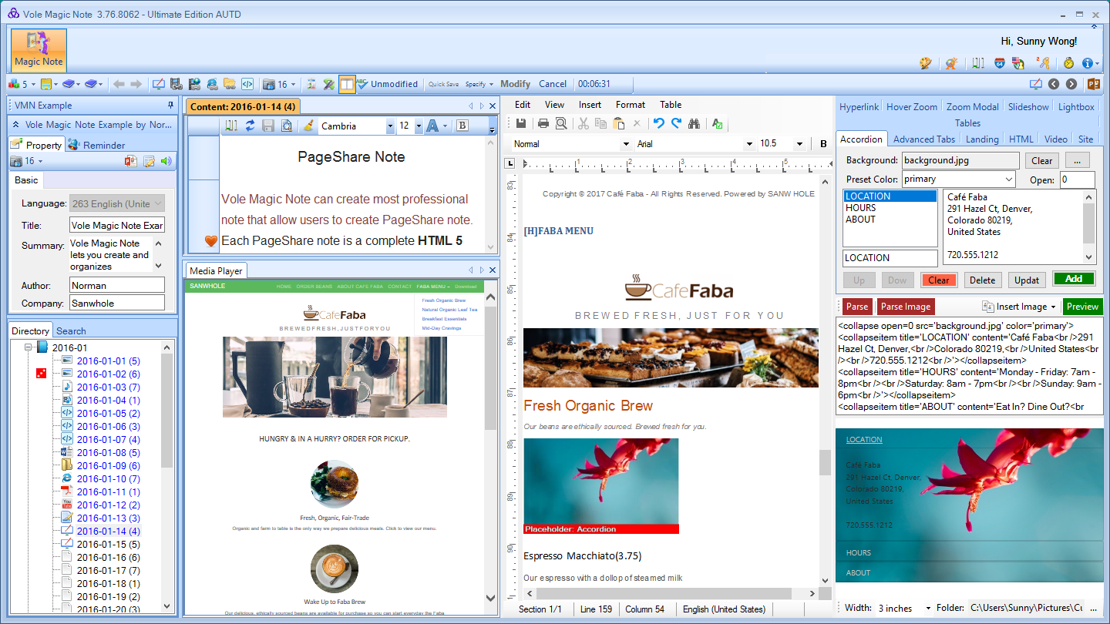Open the Arial font dropdown

point(748,144)
